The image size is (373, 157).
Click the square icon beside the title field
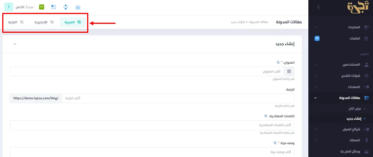tap(289, 71)
